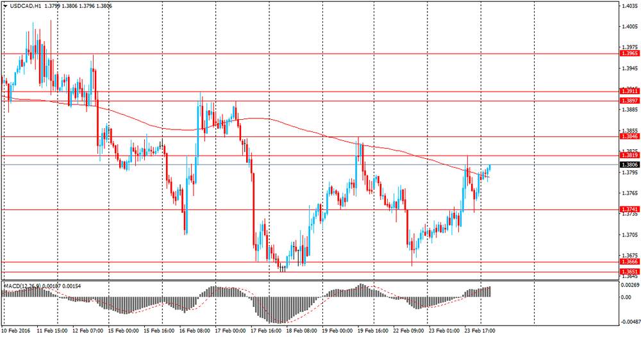Screen dimensions: 641x337
Task: Select the 23 Feb 17:00 time label
Action: [479, 330]
